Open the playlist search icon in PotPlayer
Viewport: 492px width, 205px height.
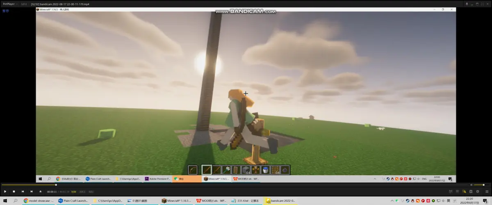464,192
